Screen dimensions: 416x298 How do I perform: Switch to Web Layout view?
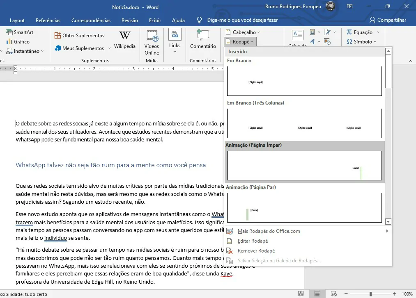tap(334, 293)
